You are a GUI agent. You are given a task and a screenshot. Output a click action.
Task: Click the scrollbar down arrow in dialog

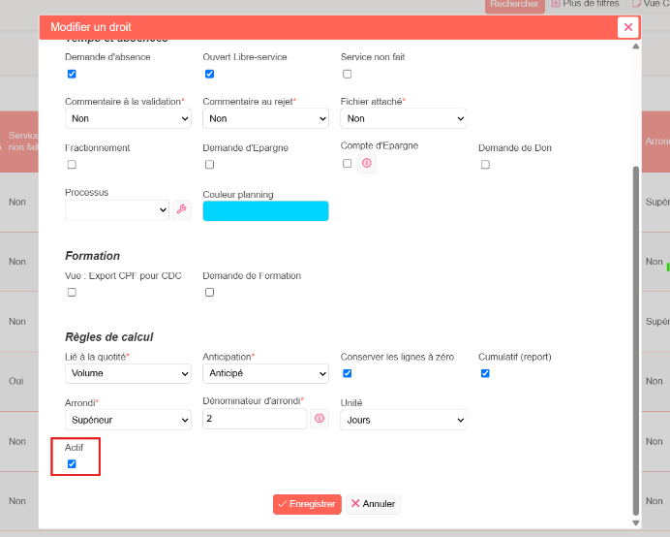(x=636, y=522)
